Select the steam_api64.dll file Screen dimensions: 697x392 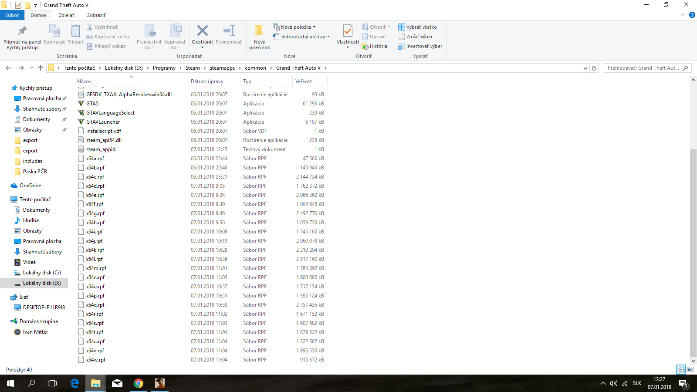pyautogui.click(x=104, y=140)
